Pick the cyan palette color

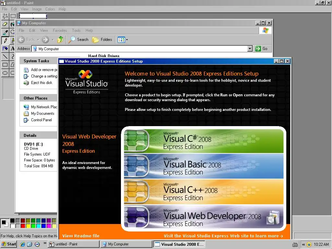[38, 226]
